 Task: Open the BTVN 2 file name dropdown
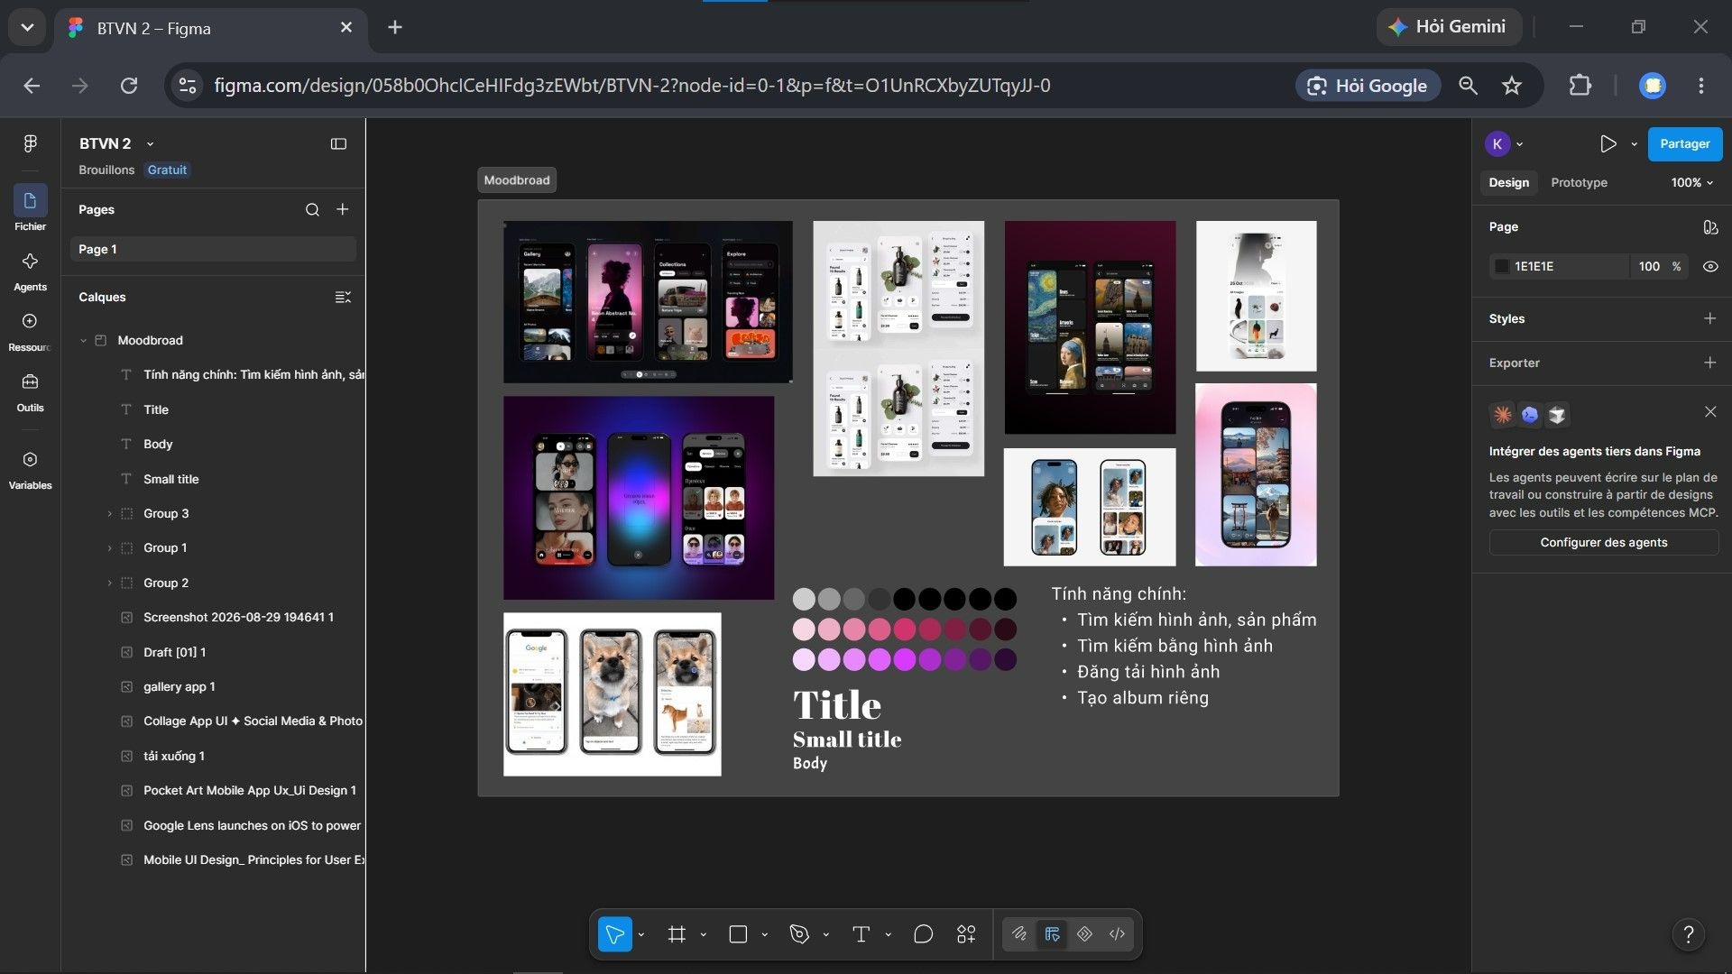150,144
